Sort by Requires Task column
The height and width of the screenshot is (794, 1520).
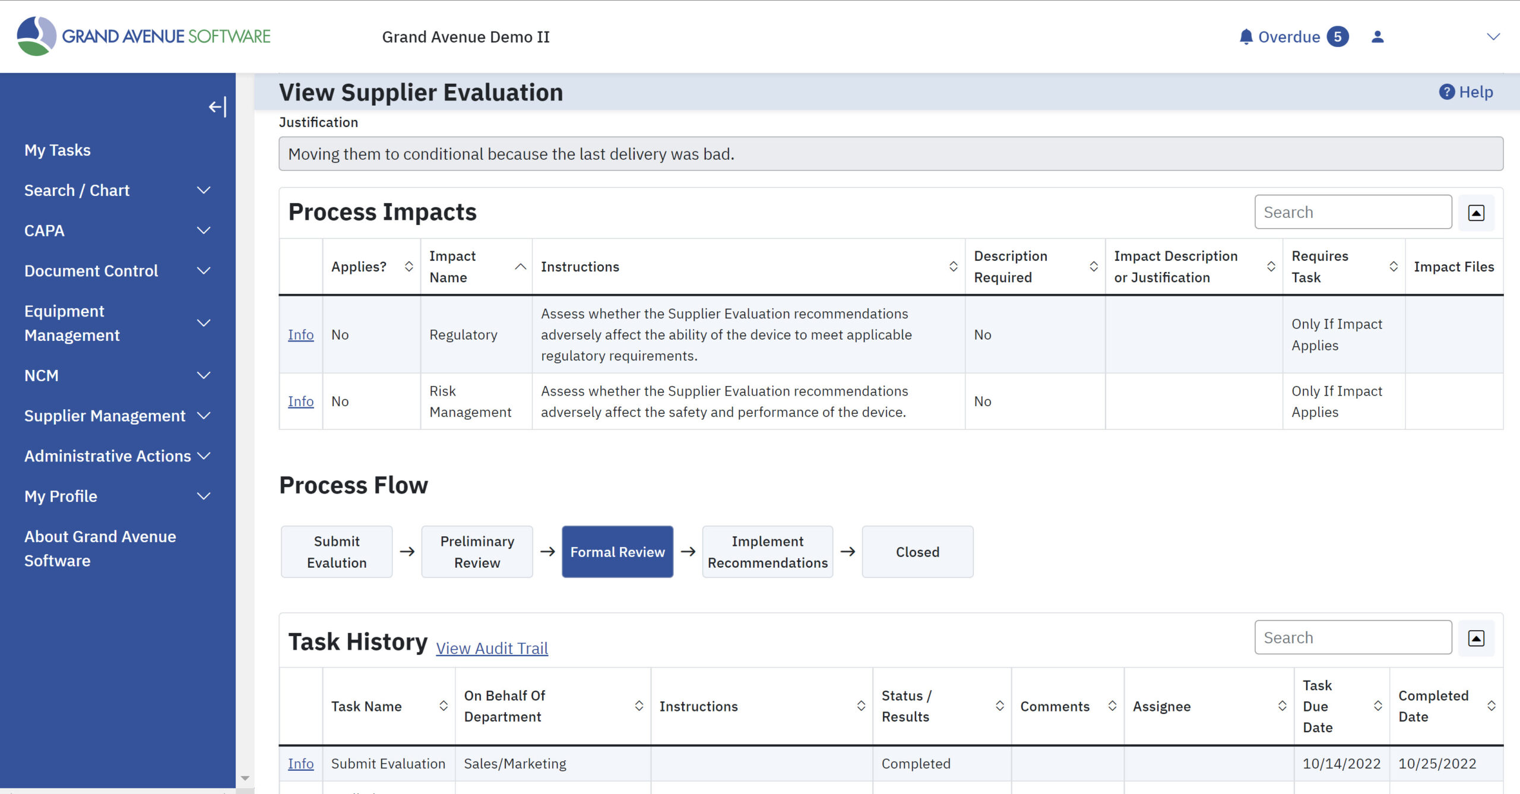(1393, 267)
